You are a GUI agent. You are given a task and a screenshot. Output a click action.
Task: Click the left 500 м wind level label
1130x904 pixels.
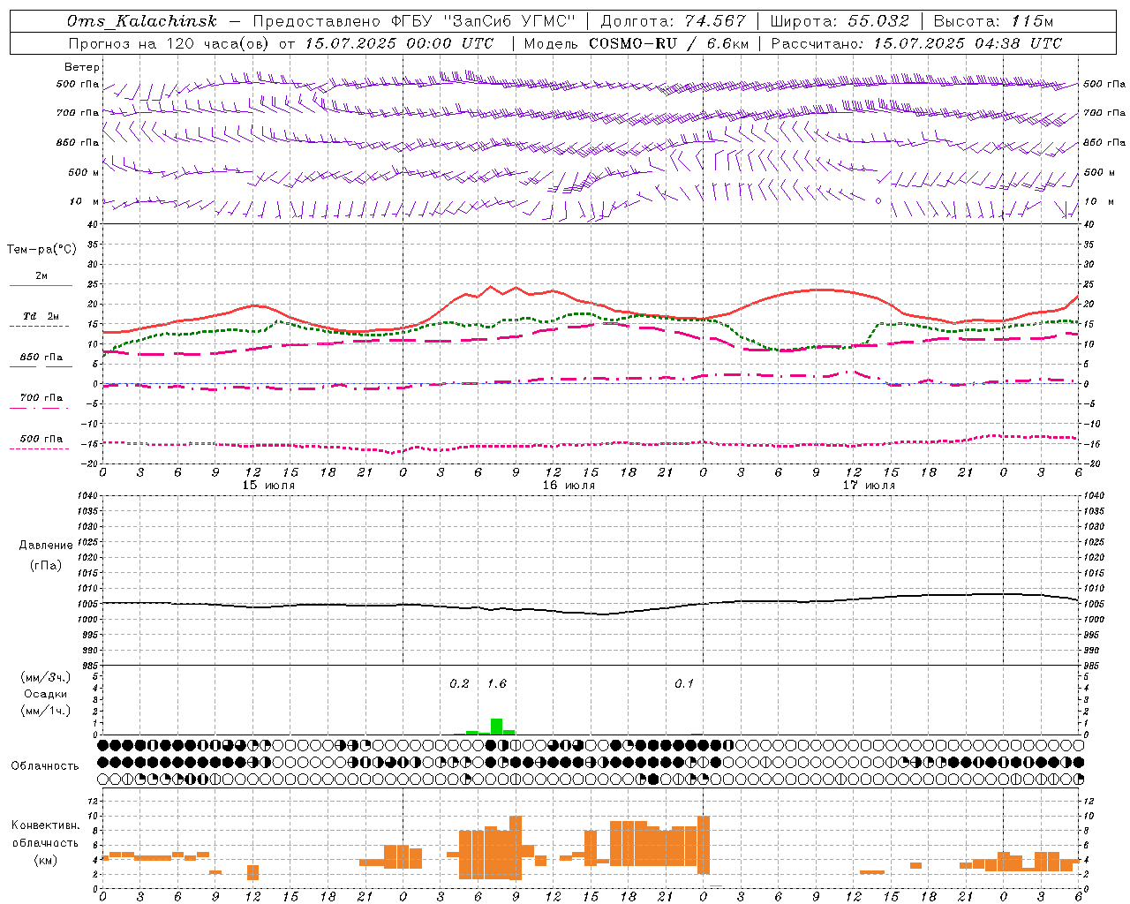point(84,172)
